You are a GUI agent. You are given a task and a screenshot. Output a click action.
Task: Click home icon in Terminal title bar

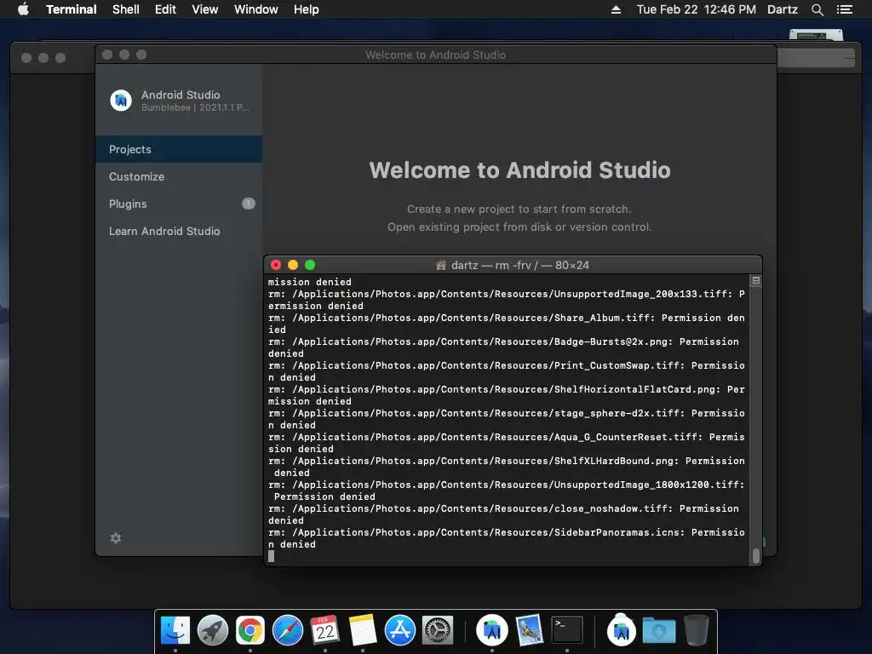point(441,266)
